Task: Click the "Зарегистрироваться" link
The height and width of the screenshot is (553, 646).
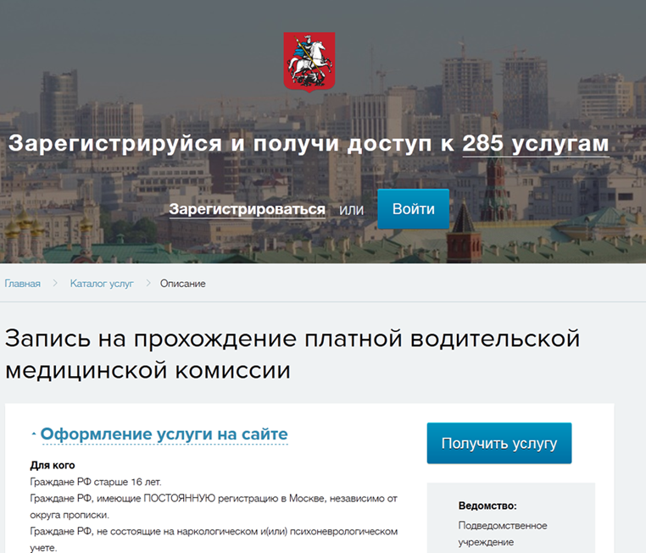Action: (x=247, y=209)
